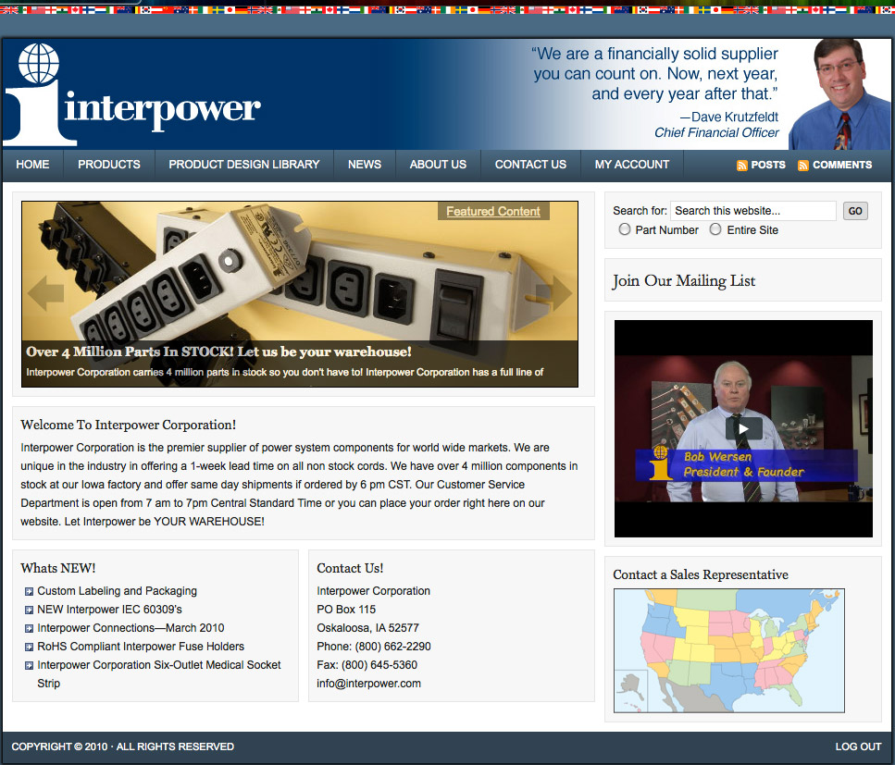Click 'Contact a Sales Representative' heading
The image size is (895, 765).
pos(701,574)
